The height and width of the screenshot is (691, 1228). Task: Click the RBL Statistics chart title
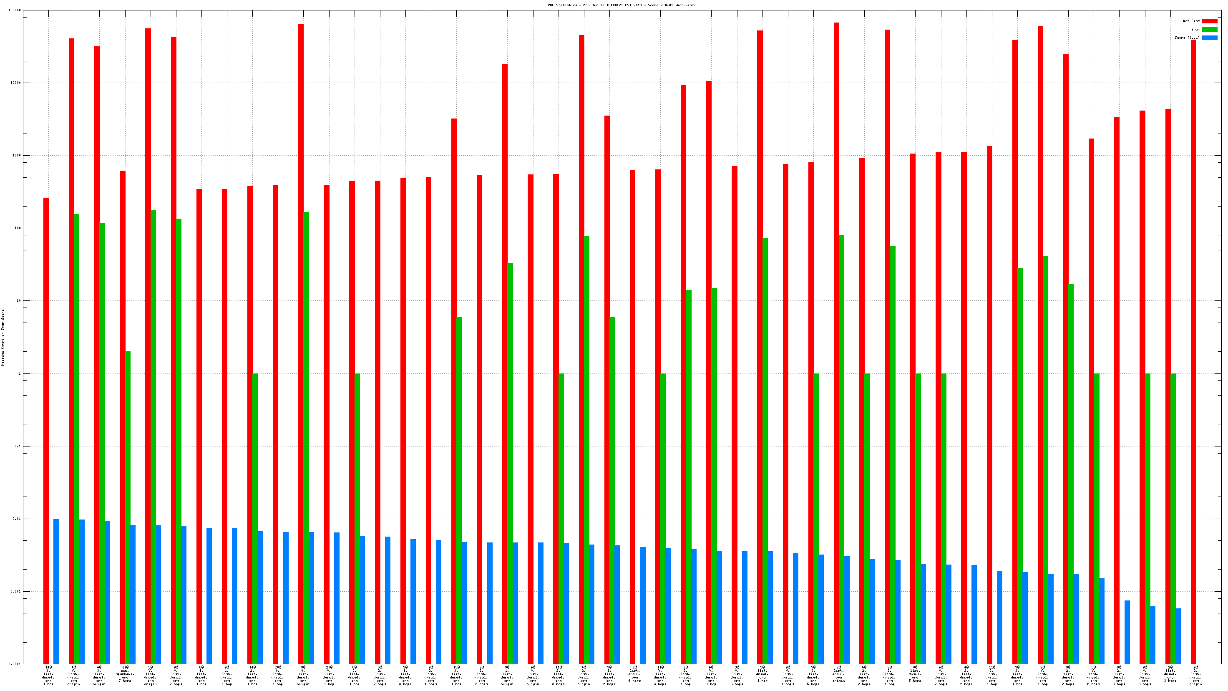(x=622, y=5)
